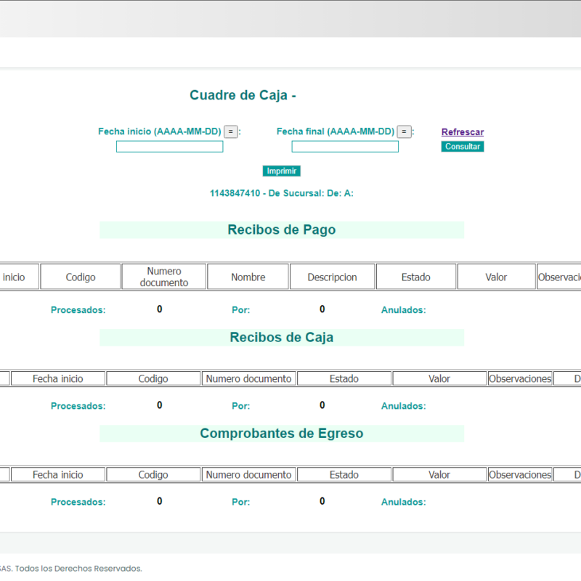Open the Fecha inicio date picker button
This screenshot has width=581, height=581.
coord(230,131)
